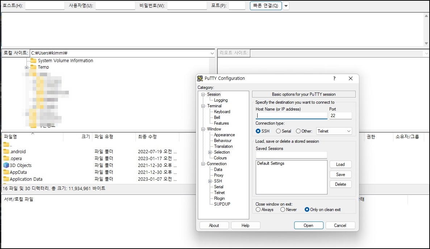Screen dimensions: 430x249
Task: Click the help question mark in PuTTY title bar
Action: tap(334, 78)
